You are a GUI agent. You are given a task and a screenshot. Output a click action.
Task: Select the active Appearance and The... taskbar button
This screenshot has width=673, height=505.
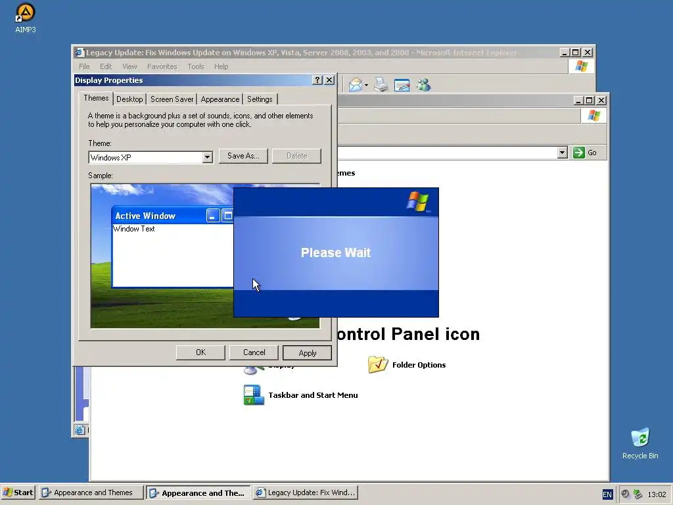click(198, 493)
